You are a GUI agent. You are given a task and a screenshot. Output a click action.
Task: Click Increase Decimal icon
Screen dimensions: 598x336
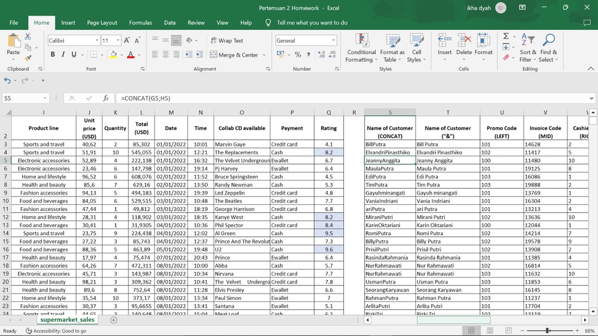coord(321,55)
